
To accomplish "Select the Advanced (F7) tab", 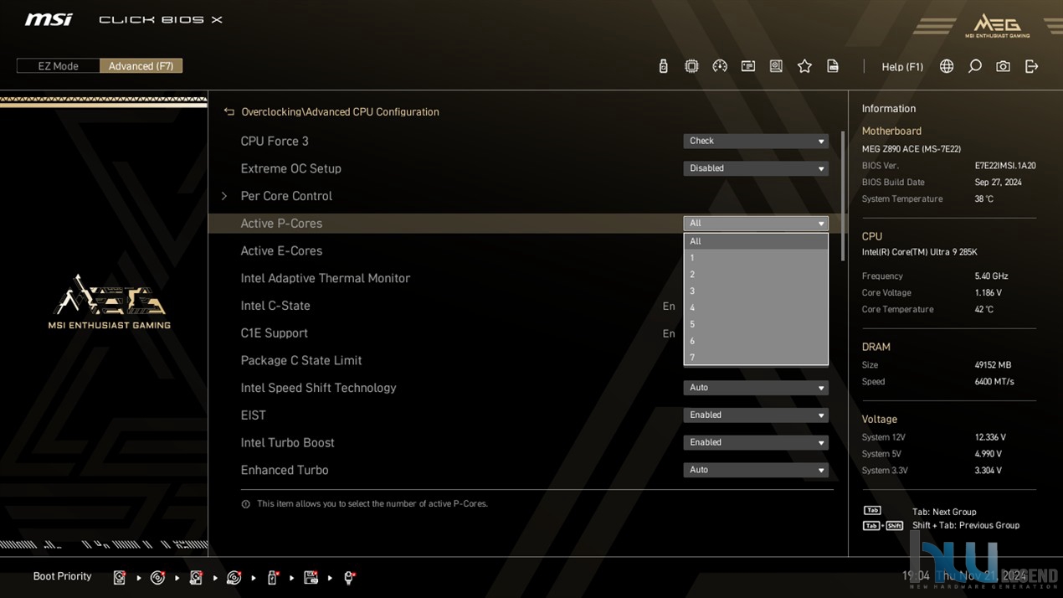I will click(x=141, y=66).
